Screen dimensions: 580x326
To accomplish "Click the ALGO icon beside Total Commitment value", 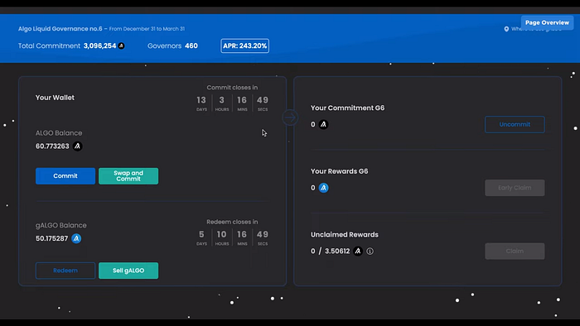I will pos(121,46).
